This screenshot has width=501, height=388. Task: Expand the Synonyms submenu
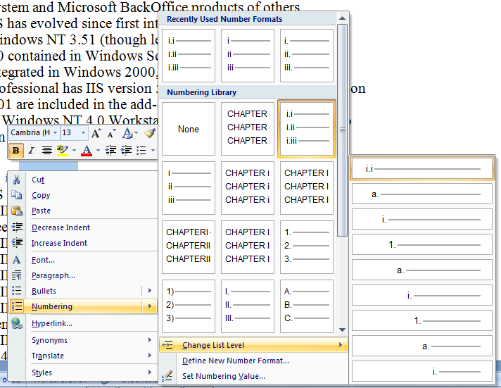point(83,340)
